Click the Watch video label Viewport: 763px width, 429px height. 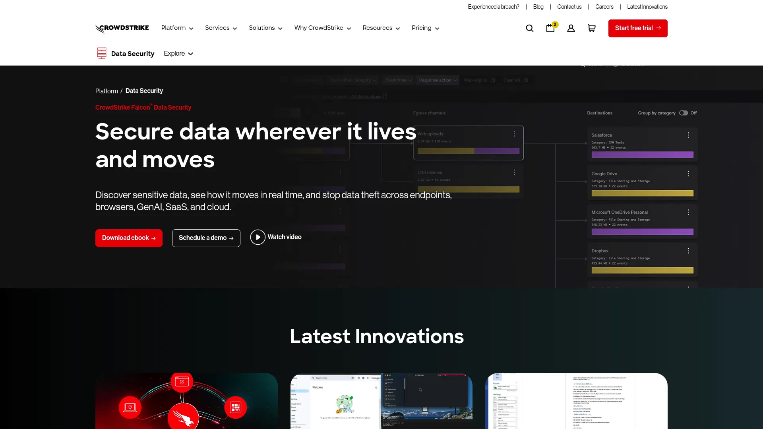pyautogui.click(x=285, y=237)
